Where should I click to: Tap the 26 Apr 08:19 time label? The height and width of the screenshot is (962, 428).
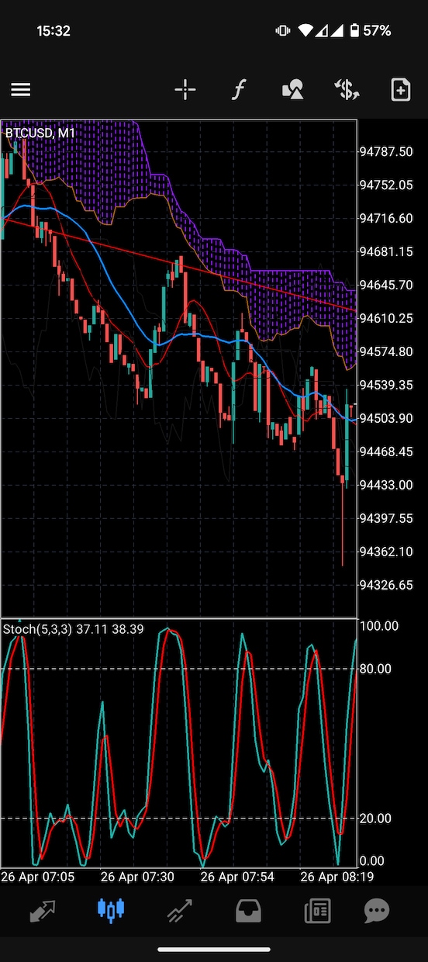(x=337, y=877)
